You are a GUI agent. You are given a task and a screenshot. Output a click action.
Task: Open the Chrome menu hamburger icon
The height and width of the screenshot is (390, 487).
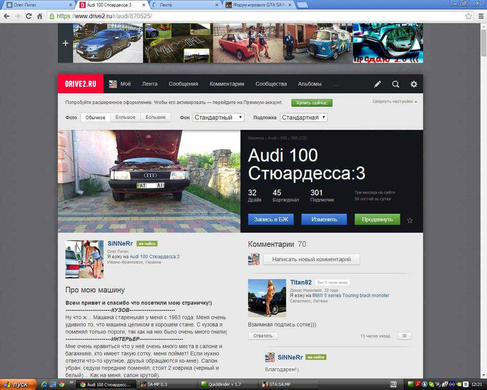[x=481, y=16]
